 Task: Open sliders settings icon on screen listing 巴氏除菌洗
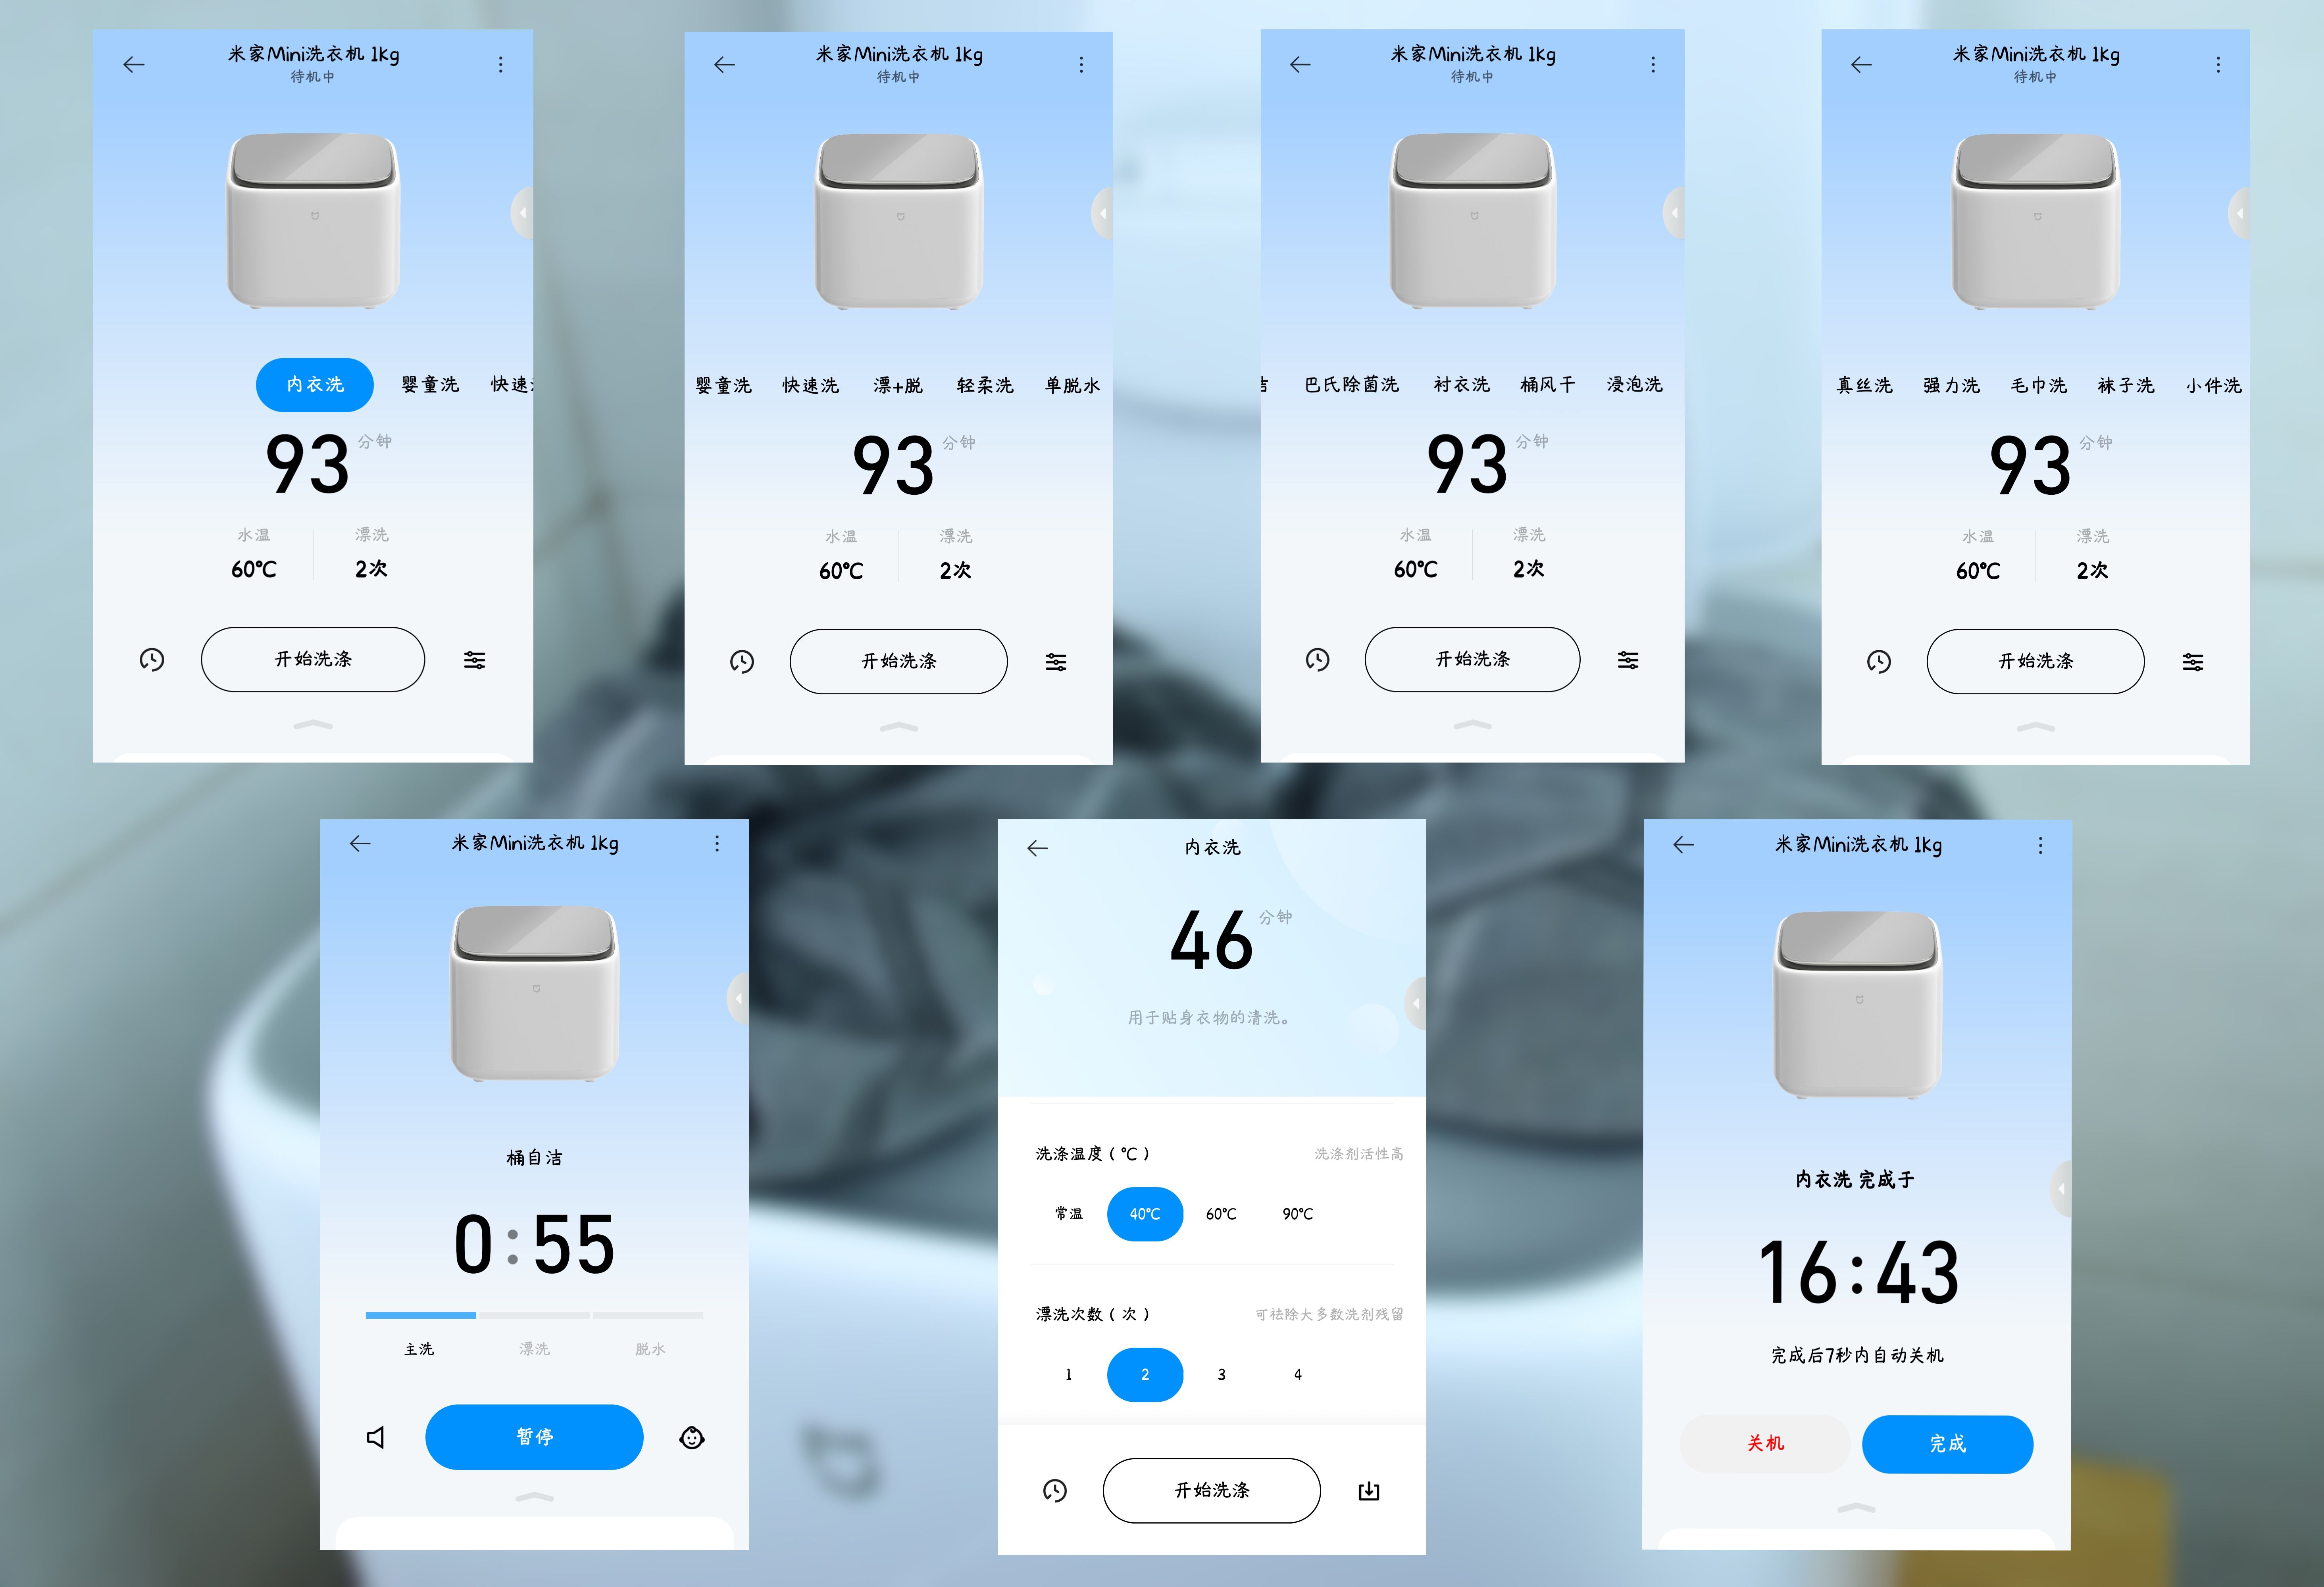[1628, 660]
